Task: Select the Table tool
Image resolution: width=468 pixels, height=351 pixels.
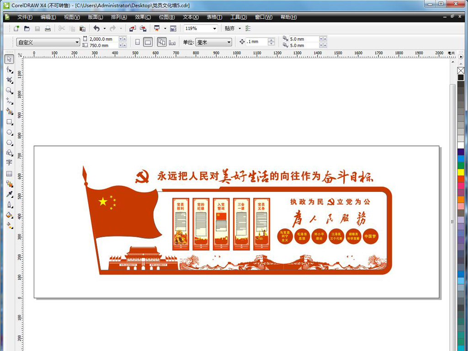Action: [9, 174]
